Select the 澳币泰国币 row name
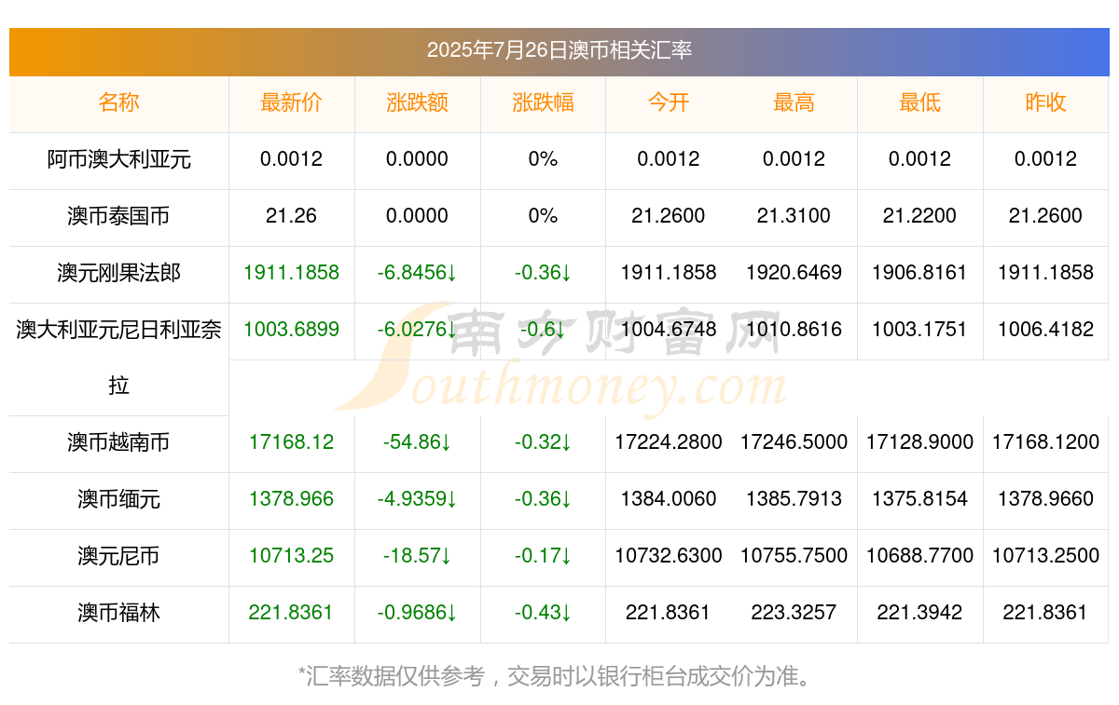Screen dimensions: 1119x705 [x=118, y=216]
